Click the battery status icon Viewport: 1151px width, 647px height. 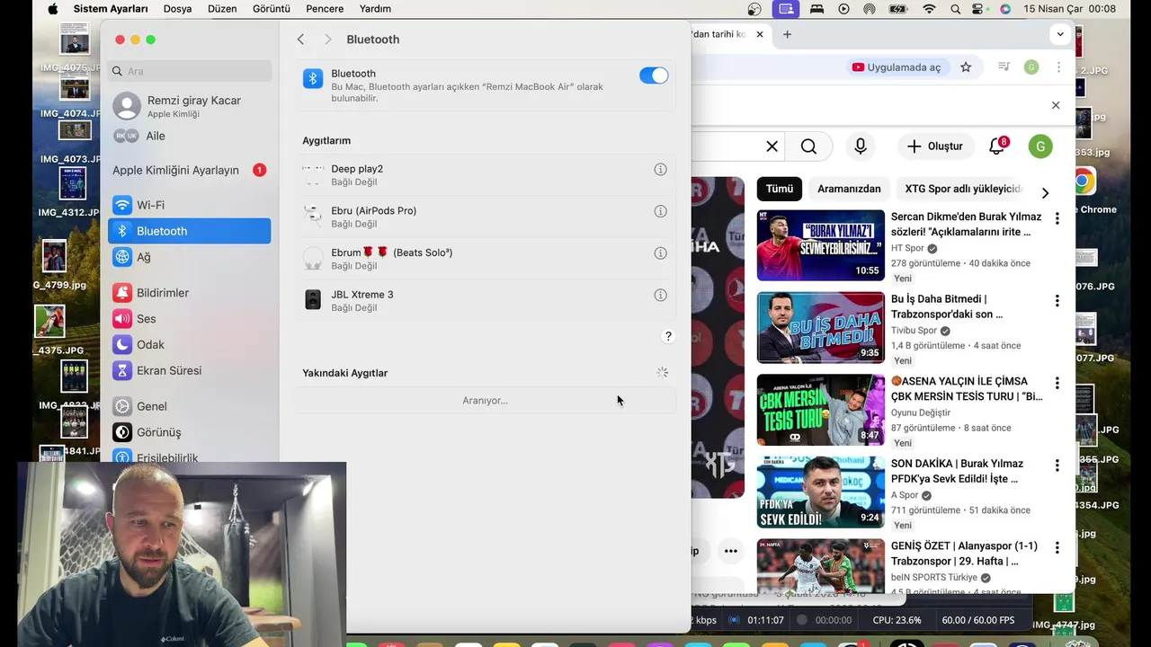click(898, 9)
